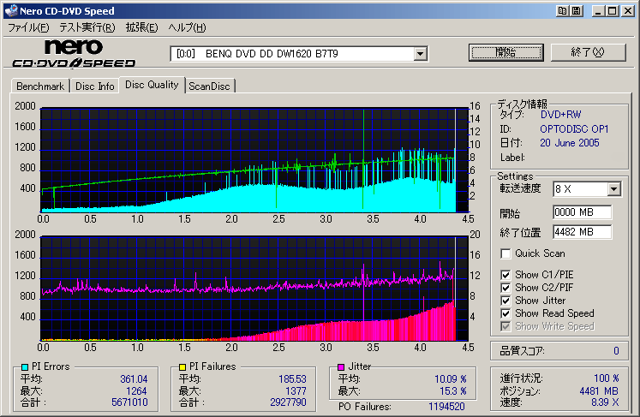Minimize the Nero CD-DVD Speed window

pos(598,11)
